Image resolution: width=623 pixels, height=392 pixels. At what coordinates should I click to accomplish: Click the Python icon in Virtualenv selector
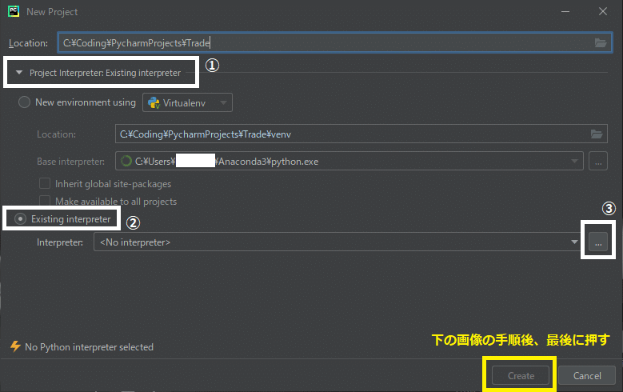pyautogui.click(x=154, y=103)
